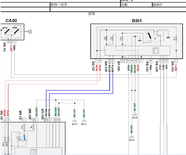
Task: Click the 210A wire label
Action: pyautogui.click(x=129, y=68)
